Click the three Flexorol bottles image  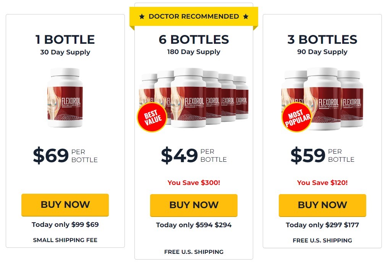click(x=322, y=99)
